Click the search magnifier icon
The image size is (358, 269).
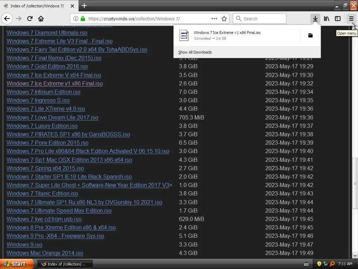(238, 19)
